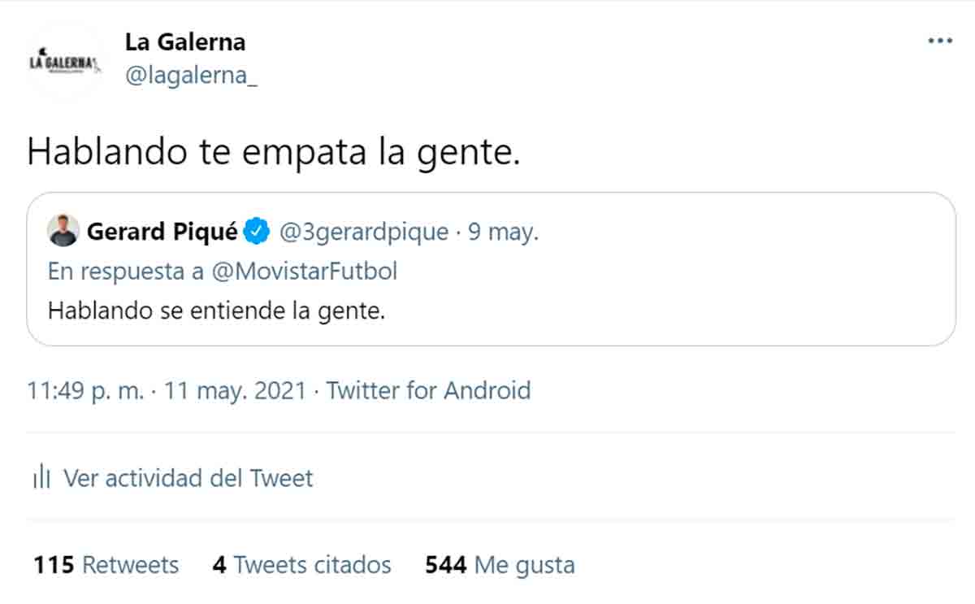
Task: Click the Twitter for Android source link
Action: click(x=428, y=391)
